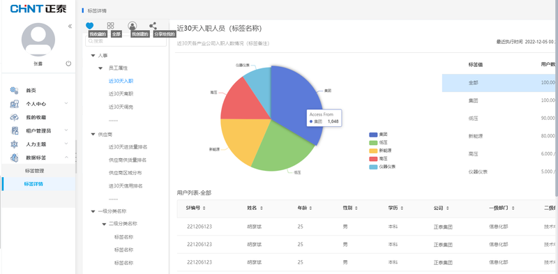This screenshot has height=274, width=558.
Task: Toggle the 集团 blue legend swatch
Action: click(x=373, y=135)
